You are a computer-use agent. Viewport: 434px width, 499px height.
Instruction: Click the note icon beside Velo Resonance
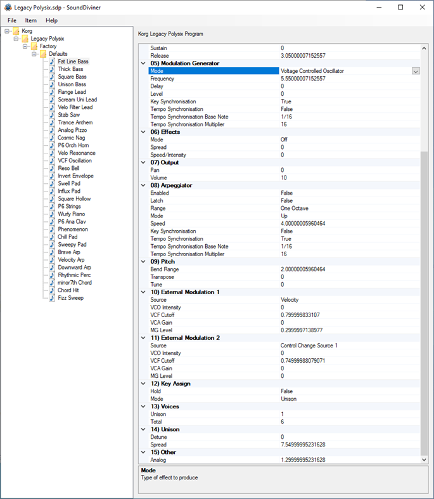52,153
